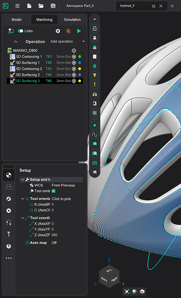The image size is (181, 298).
Task: Switch to the Machining tab
Action: pyautogui.click(x=44, y=20)
